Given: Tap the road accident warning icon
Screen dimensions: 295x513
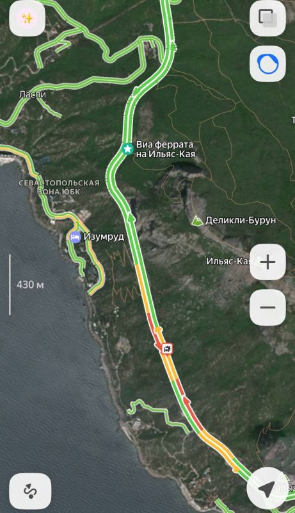Looking at the screenshot, I should (167, 349).
